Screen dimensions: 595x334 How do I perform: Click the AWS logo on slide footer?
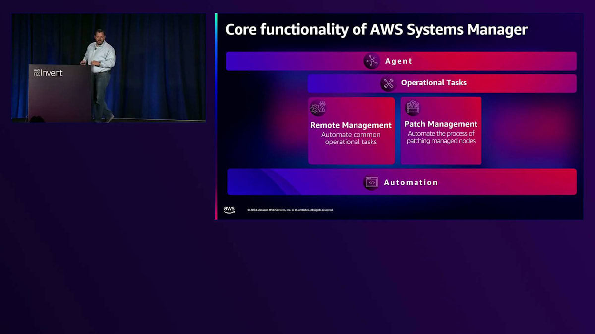click(229, 210)
